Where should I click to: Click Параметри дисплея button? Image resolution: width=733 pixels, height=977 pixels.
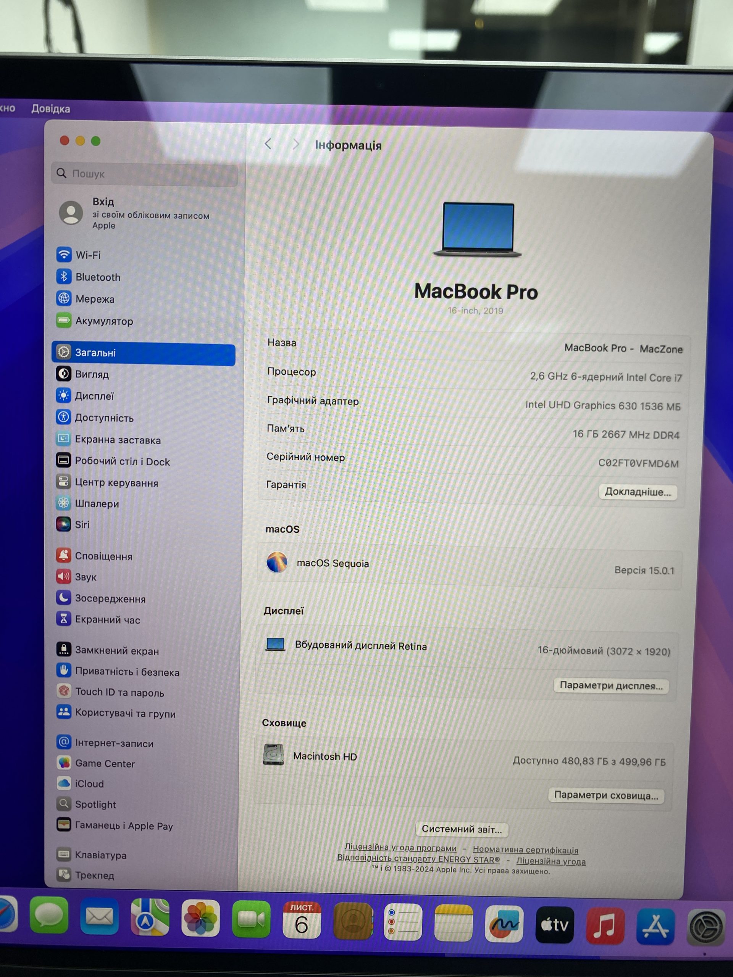click(611, 685)
